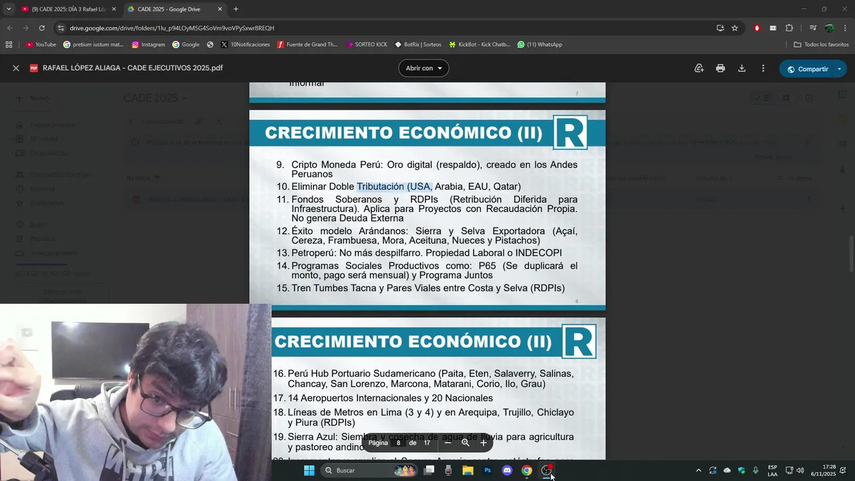
Task: Show hidden system tray icons
Action: pos(699,470)
